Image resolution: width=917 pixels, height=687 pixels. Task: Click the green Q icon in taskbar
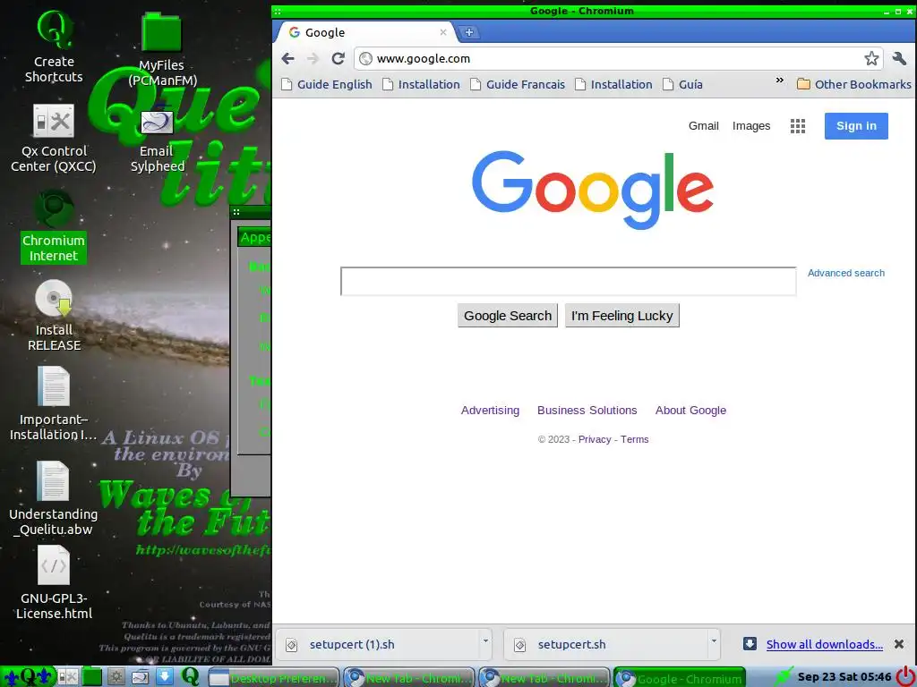(x=190, y=676)
